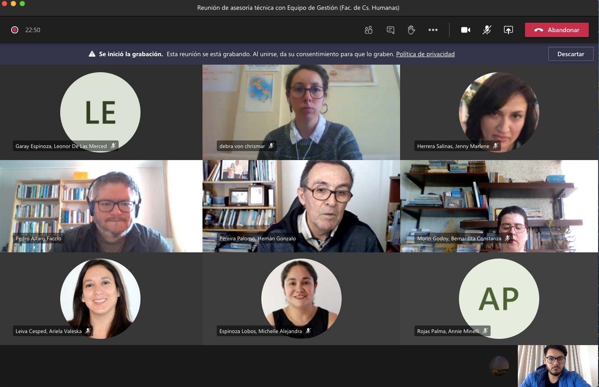Click the share screen icon

click(x=508, y=30)
